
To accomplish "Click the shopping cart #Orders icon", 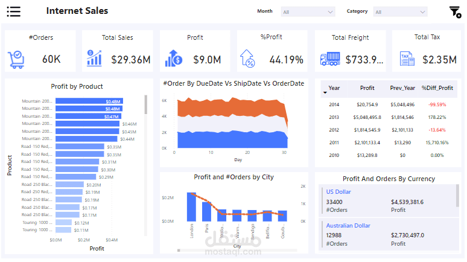I will tap(16, 60).
